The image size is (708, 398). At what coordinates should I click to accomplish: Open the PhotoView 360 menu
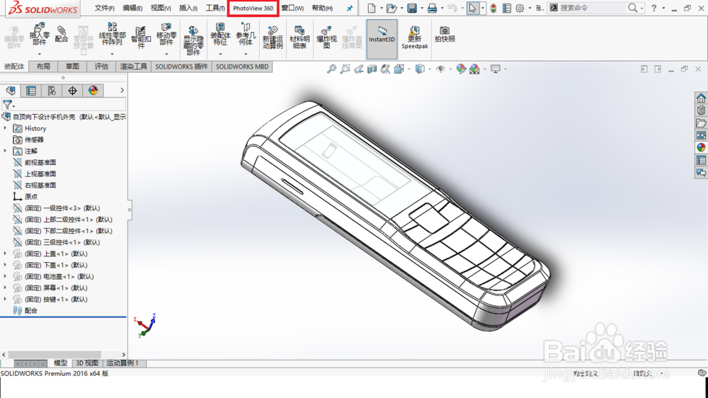(253, 8)
